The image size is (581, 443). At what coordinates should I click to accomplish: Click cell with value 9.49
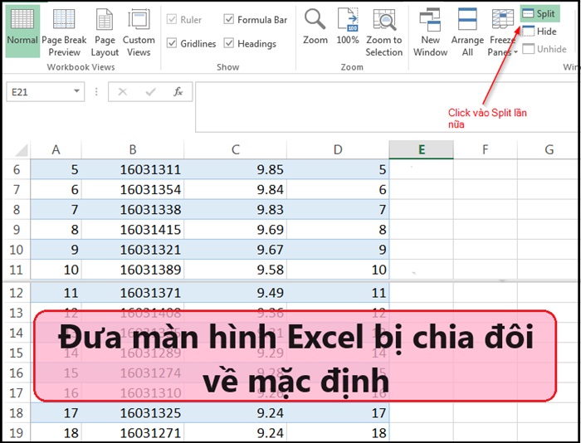click(x=235, y=293)
